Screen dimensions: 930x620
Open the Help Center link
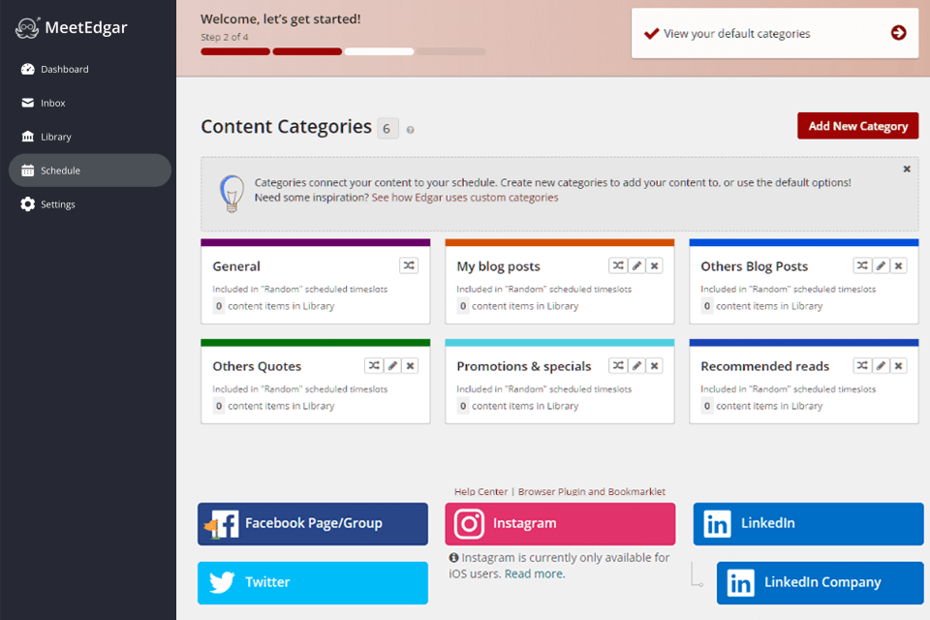pyautogui.click(x=481, y=492)
